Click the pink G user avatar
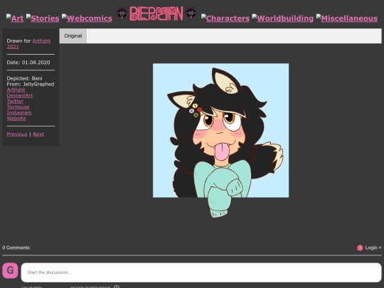 point(10,271)
